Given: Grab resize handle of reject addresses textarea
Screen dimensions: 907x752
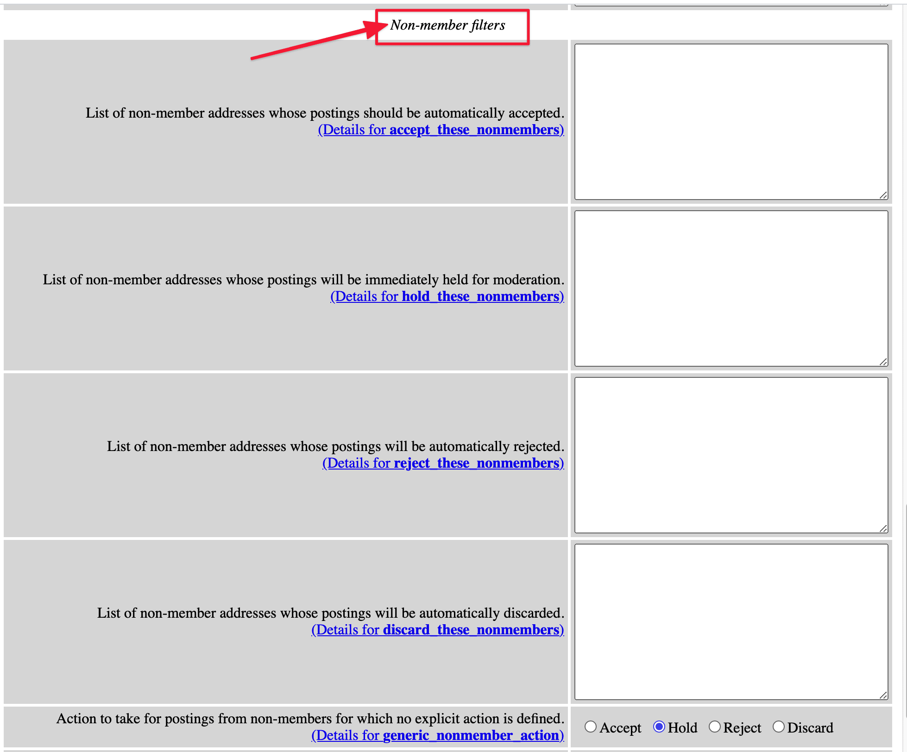Looking at the screenshot, I should 883,529.
